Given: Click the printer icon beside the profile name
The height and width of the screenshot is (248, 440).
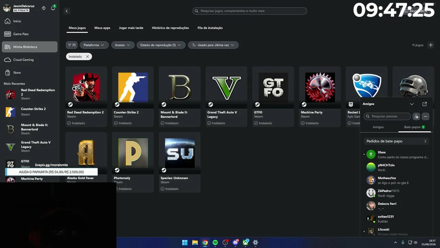Looking at the screenshot, I should [x=44, y=8].
